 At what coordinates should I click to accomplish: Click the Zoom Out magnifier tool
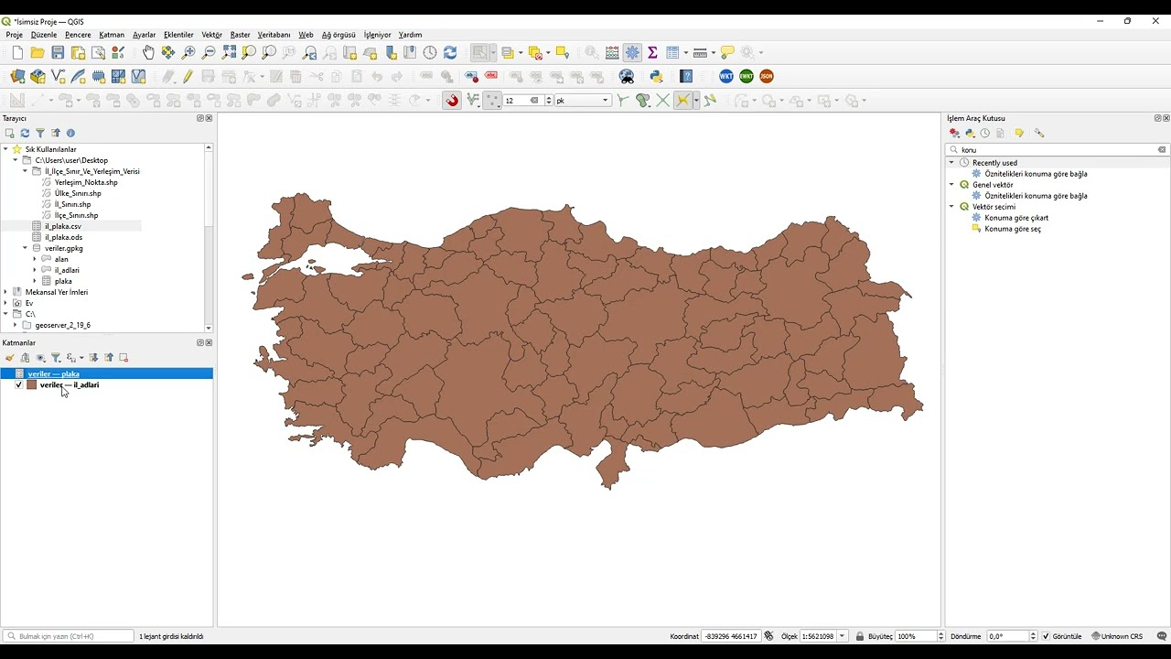tap(209, 53)
